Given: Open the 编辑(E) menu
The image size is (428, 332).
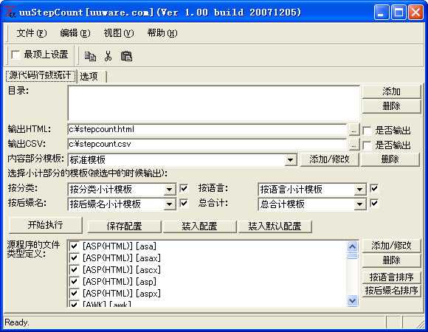Looking at the screenshot, I should click(75, 33).
